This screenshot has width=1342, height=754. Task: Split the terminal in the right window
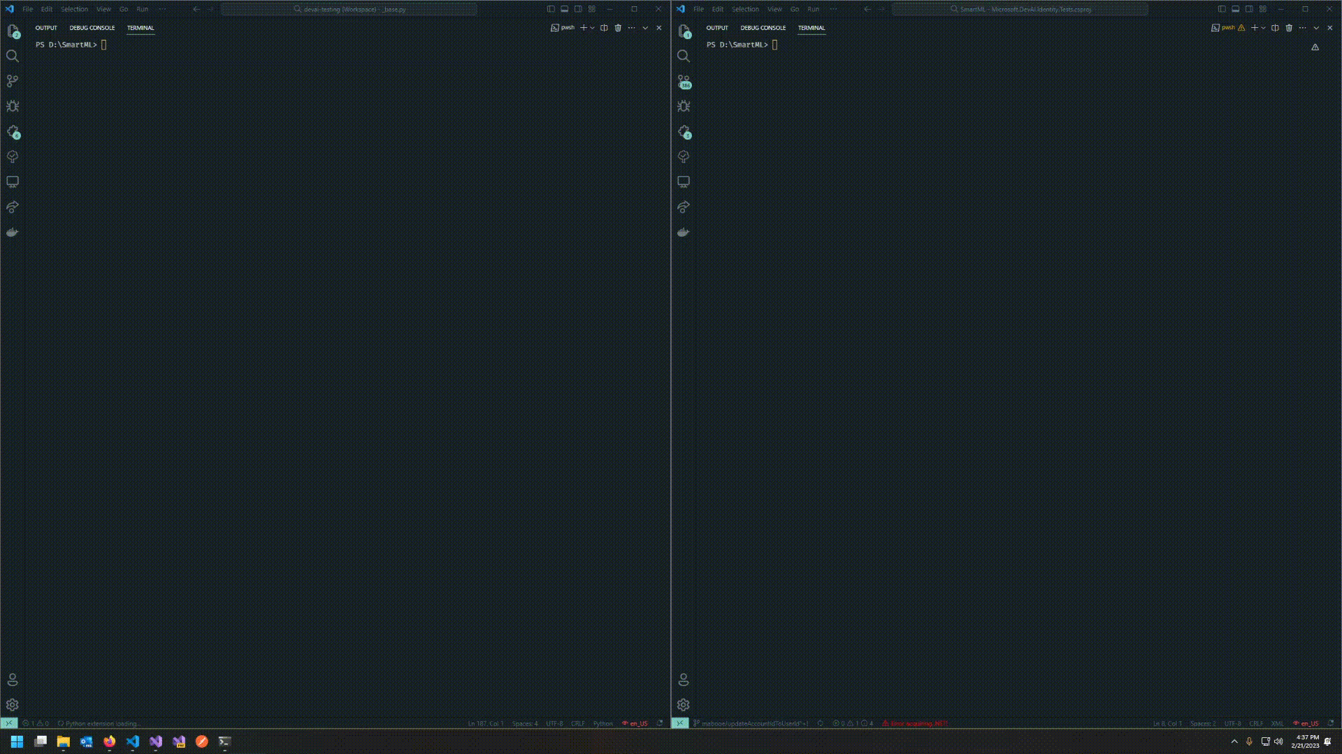pyautogui.click(x=1274, y=28)
